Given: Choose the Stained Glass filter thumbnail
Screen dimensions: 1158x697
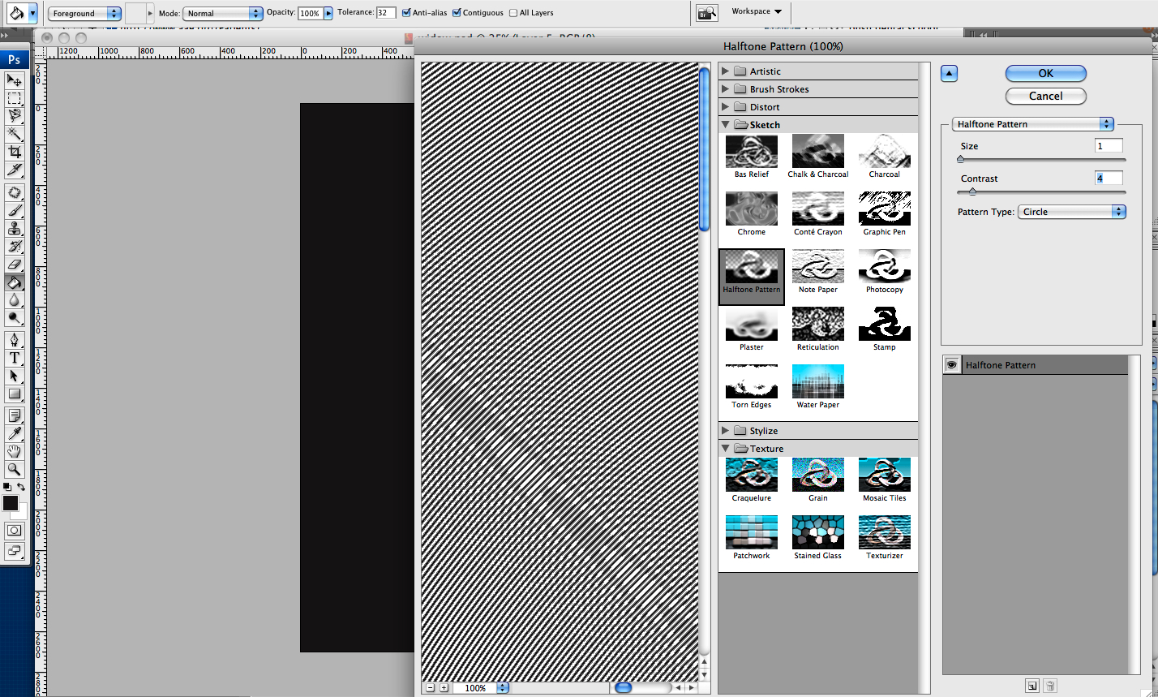Looking at the screenshot, I should (818, 539).
